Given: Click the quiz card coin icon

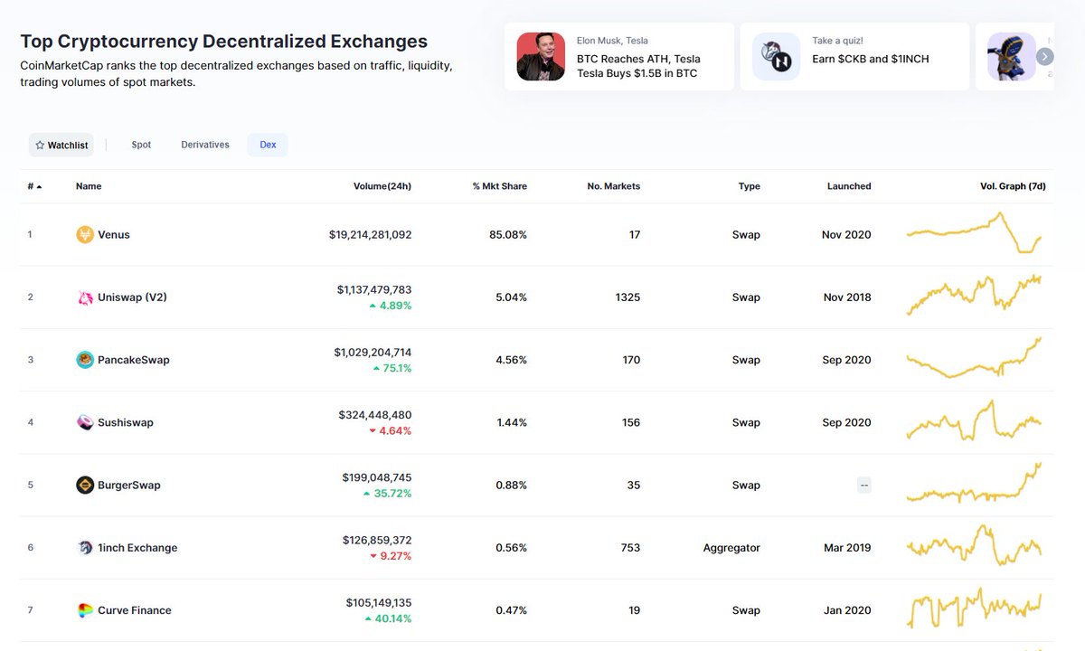Looking at the screenshot, I should pos(776,57).
